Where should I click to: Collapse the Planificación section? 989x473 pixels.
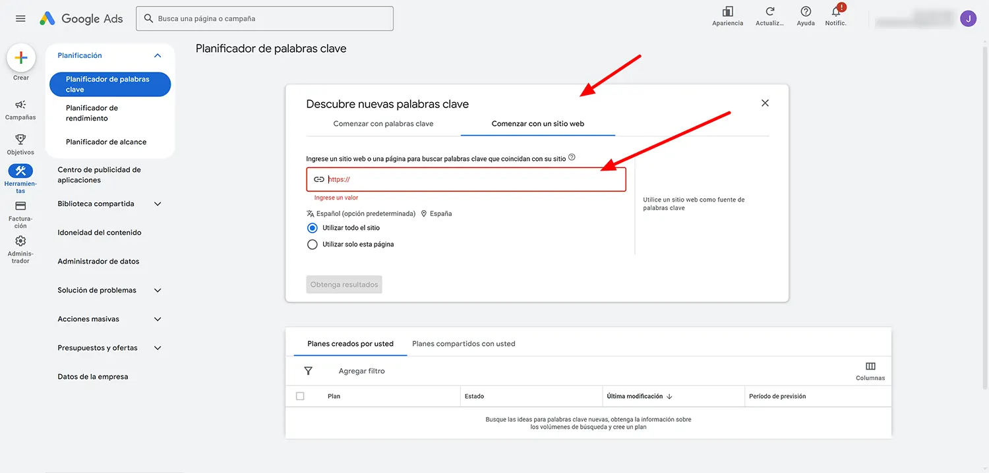click(x=157, y=55)
